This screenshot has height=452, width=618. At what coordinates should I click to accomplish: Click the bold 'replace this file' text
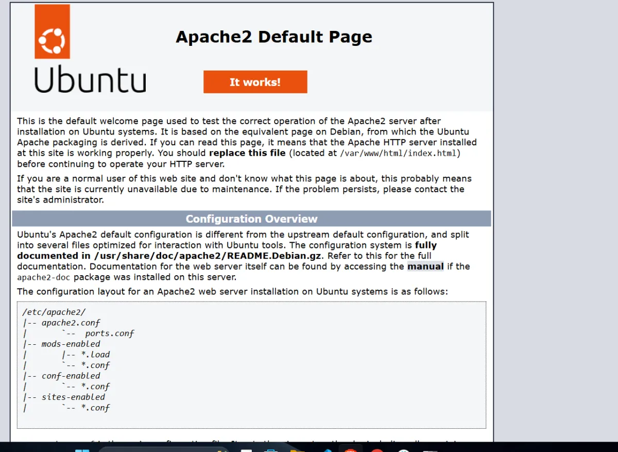point(247,153)
